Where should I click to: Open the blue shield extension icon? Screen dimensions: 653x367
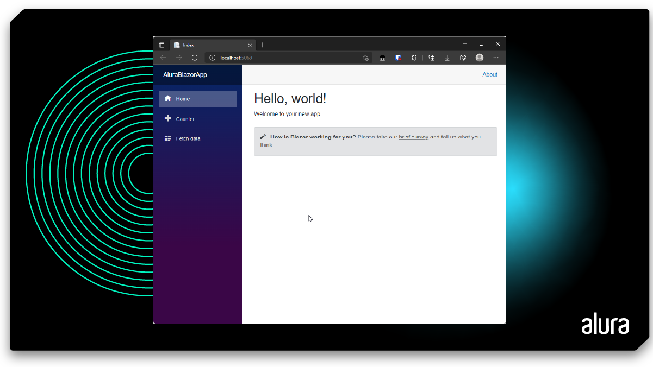(399, 58)
